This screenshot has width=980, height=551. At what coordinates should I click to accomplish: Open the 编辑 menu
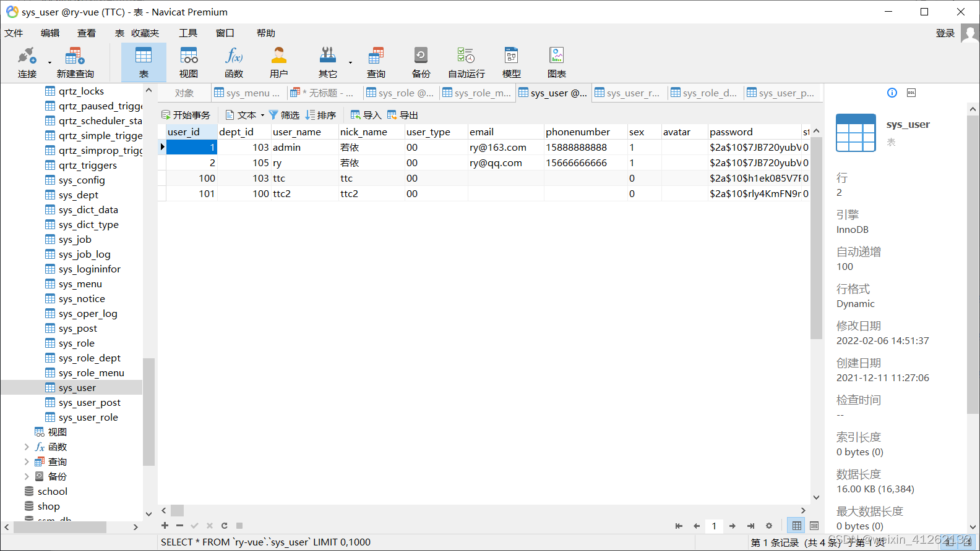click(50, 33)
